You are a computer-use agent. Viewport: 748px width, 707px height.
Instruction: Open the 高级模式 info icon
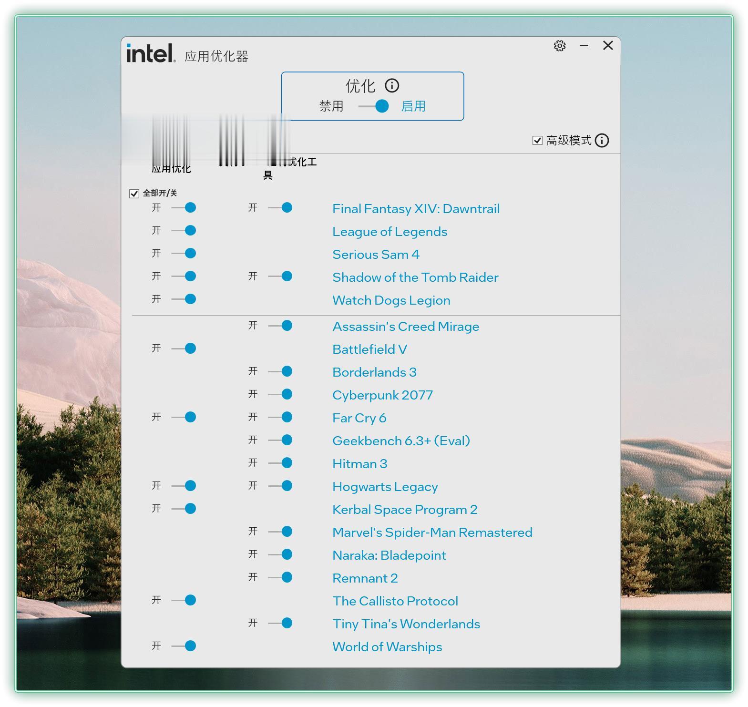pos(602,141)
